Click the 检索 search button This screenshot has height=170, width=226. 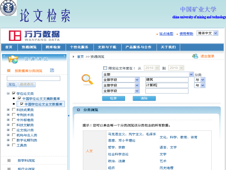pyautogui.click(x=114, y=98)
